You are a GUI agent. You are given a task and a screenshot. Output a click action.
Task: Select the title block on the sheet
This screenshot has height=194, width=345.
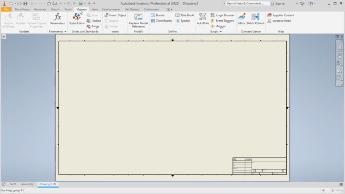click(x=260, y=166)
